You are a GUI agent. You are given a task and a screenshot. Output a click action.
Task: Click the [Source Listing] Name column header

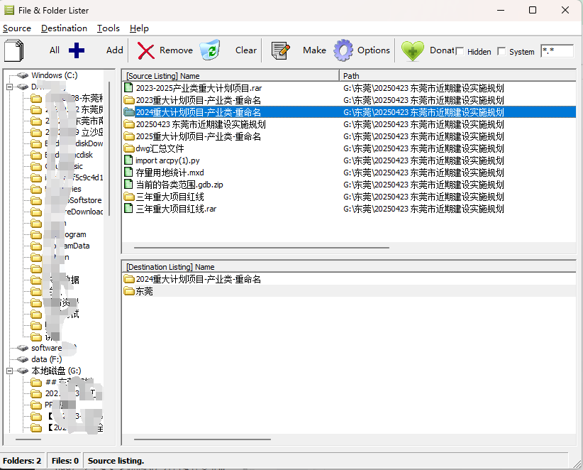[x=231, y=76]
